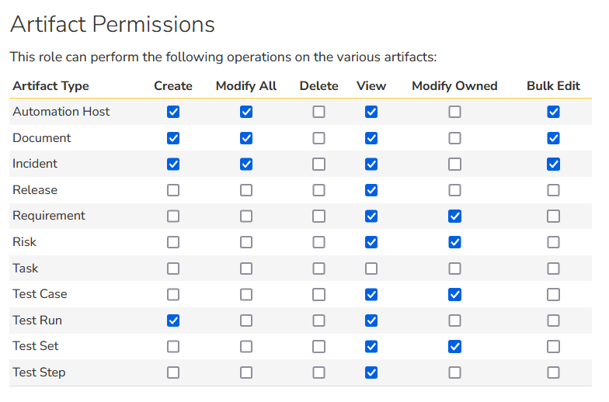
Task: Uncheck Create permission for Test Run
Action: click(173, 321)
